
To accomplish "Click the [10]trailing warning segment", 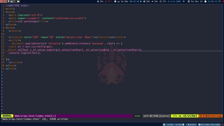I will [x=211, y=116].
